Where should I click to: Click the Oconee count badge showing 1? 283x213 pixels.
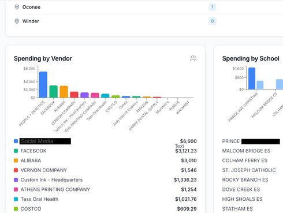click(213, 7)
